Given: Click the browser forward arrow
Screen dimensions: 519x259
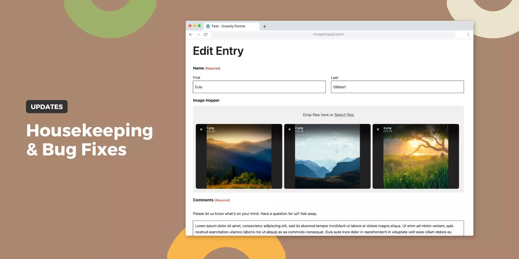Looking at the screenshot, I should tap(198, 35).
